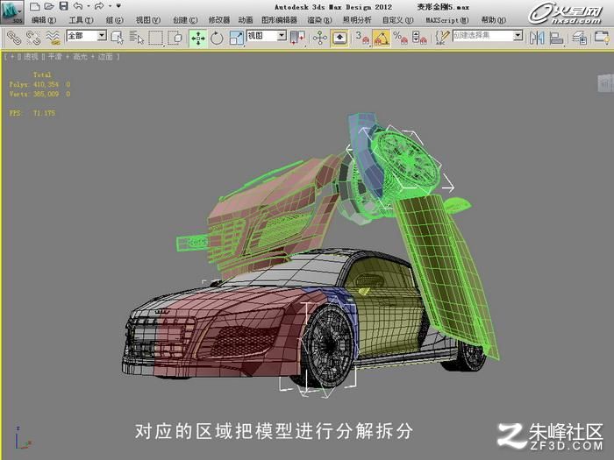Open the 组(G) menu

tap(114, 19)
